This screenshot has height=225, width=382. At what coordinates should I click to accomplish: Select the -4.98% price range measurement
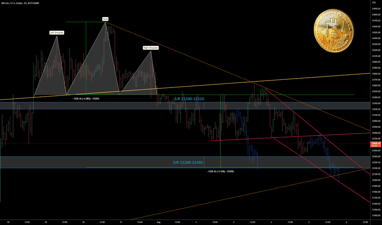[x=86, y=99]
